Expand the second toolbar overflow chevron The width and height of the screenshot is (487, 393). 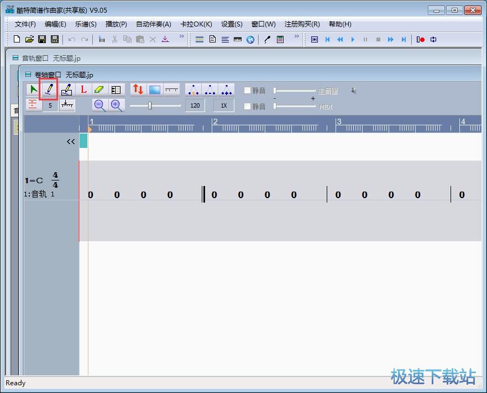[x=296, y=38]
